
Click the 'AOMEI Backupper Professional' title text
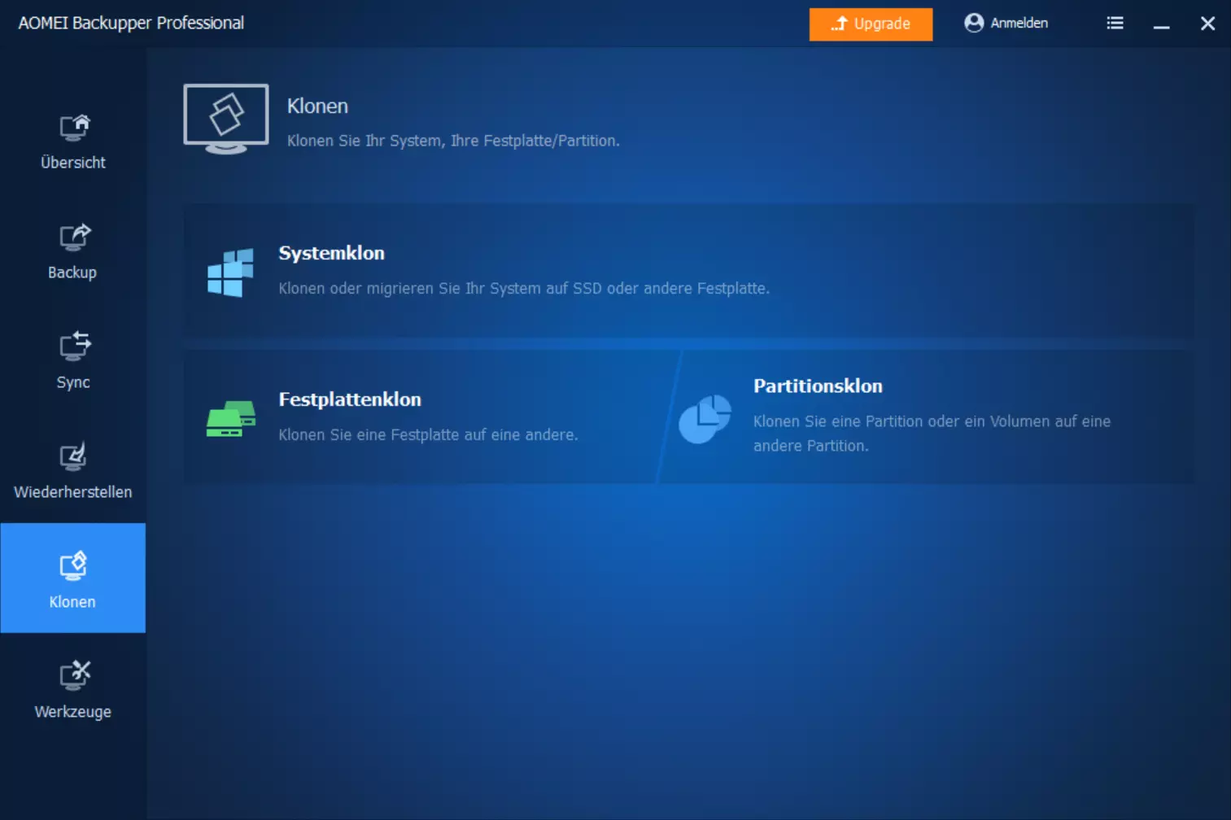(x=131, y=23)
